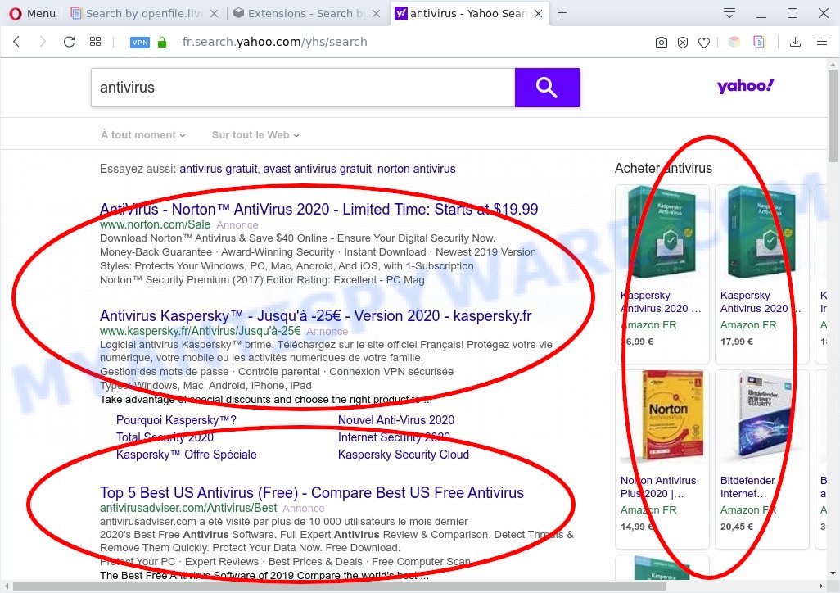Open the ad blocker shield icon
The image size is (840, 593).
(683, 43)
